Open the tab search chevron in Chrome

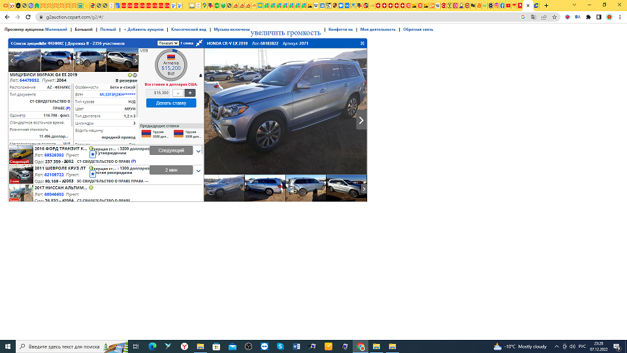(574, 6)
